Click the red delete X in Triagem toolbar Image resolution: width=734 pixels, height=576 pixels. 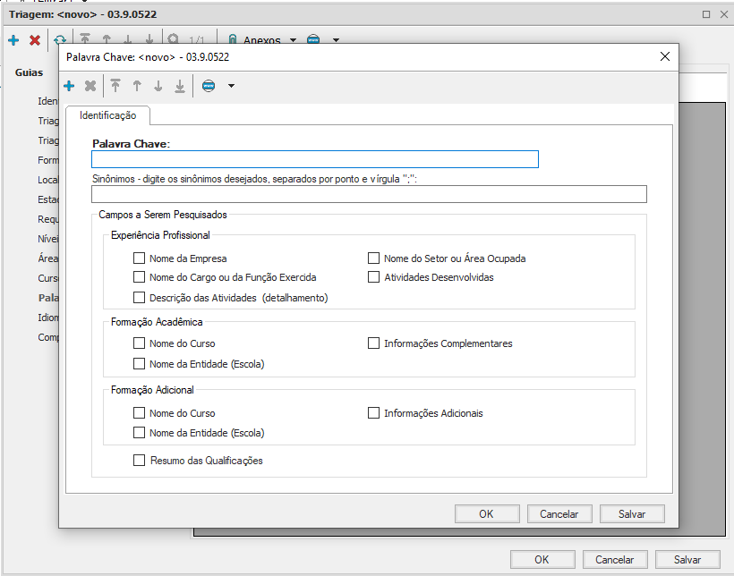coord(35,40)
